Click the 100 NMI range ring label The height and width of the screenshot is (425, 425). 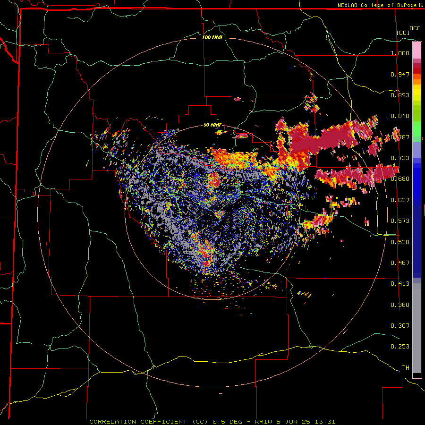[212, 37]
